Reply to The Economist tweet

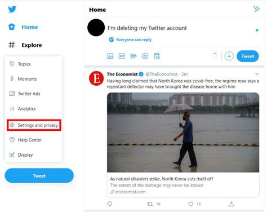110,204
